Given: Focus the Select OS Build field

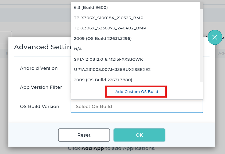Looking at the screenshot, I should [x=137, y=106].
